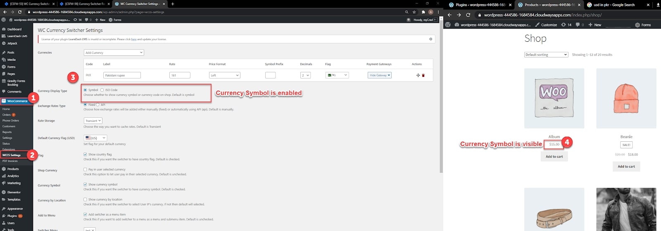Click the move handle icon for PKR row
This screenshot has width=661, height=231.
click(x=418, y=75)
